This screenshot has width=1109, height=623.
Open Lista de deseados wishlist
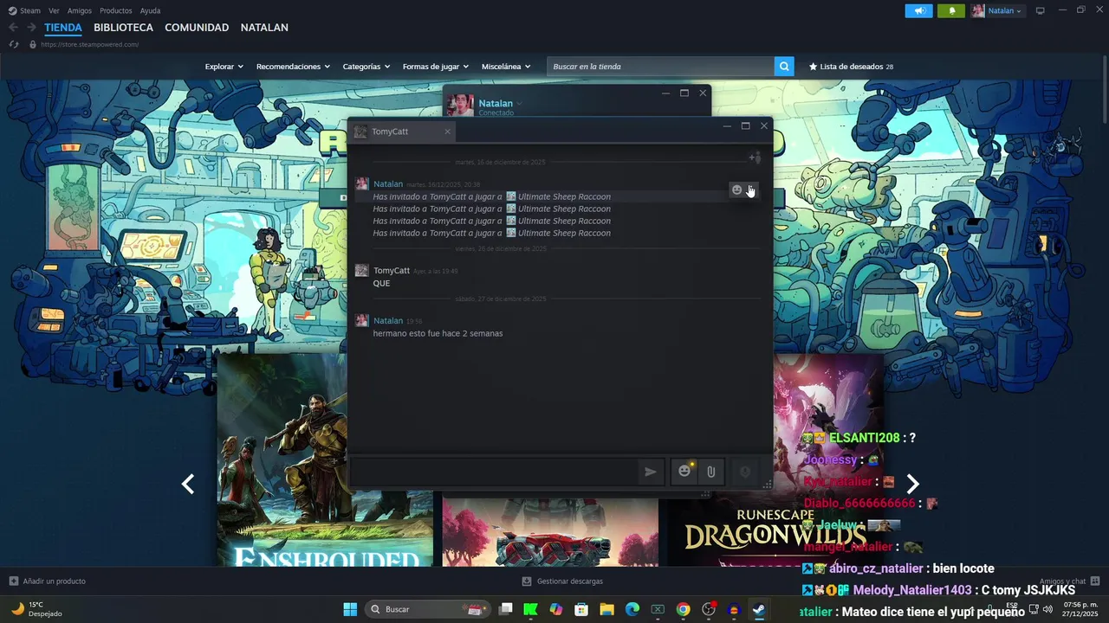point(851,67)
